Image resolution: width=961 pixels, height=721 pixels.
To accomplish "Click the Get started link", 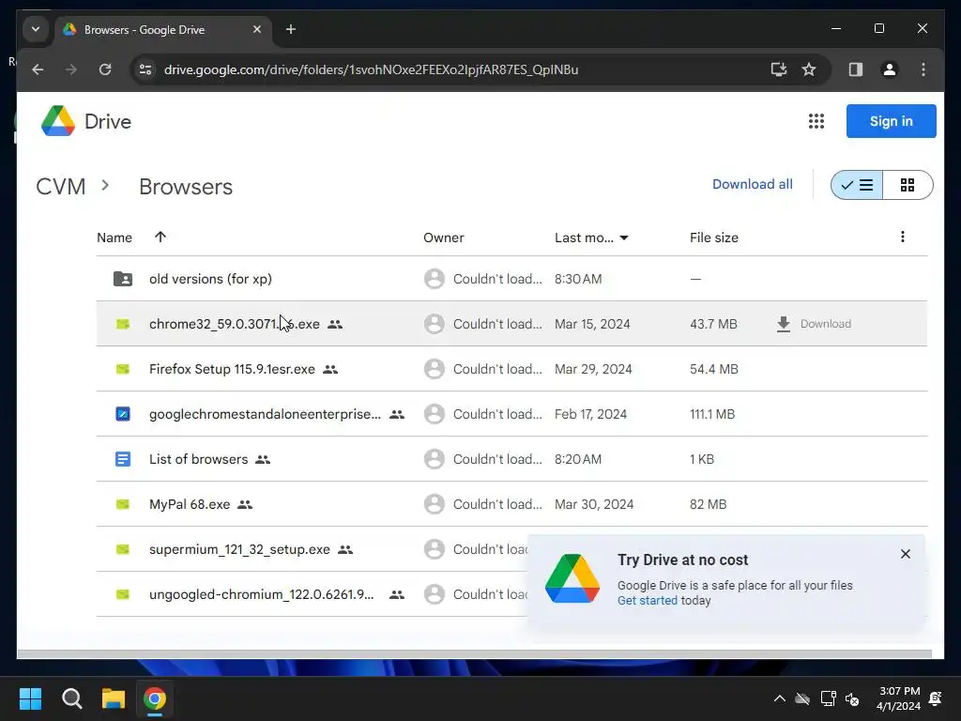I will pyautogui.click(x=648, y=601).
